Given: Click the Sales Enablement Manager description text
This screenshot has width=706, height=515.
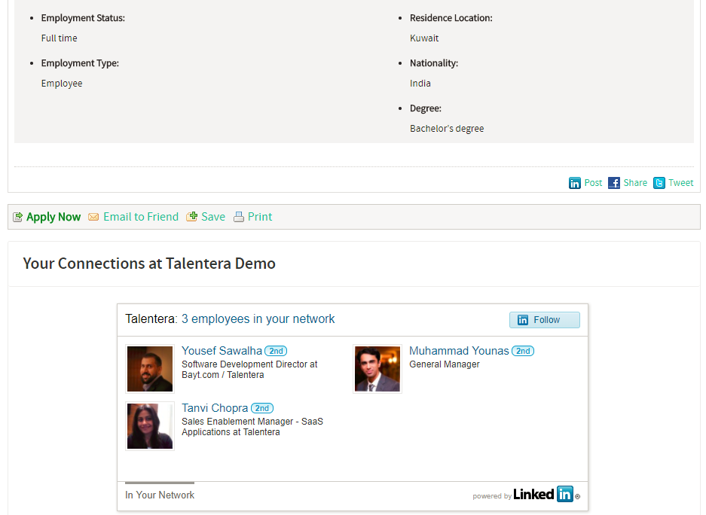Looking at the screenshot, I should 252,426.
